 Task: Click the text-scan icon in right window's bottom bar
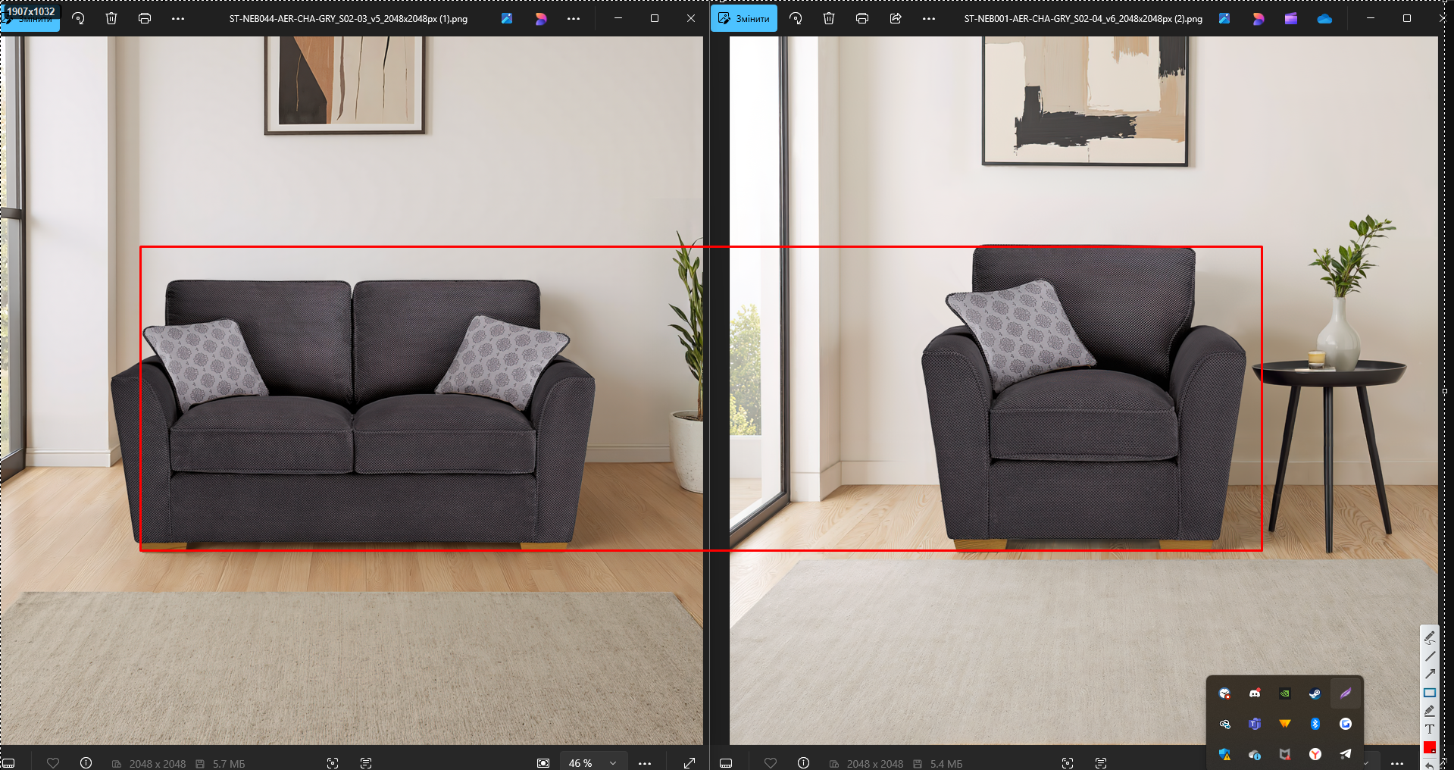tap(1101, 763)
